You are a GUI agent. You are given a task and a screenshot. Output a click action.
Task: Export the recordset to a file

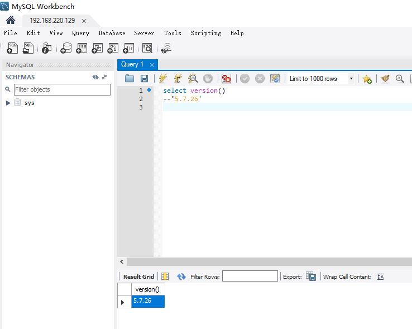coord(311,276)
